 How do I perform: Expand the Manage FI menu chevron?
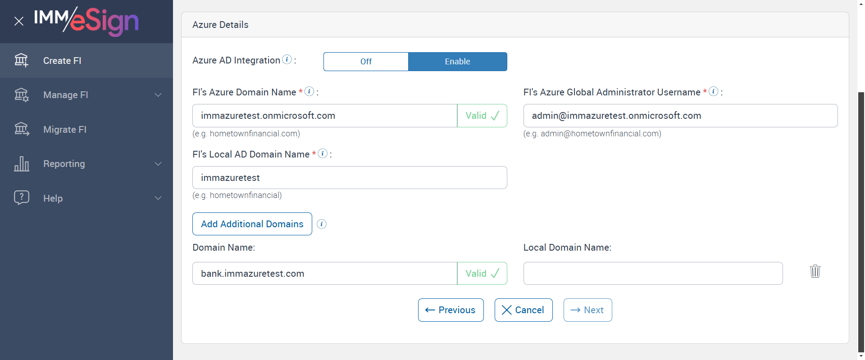pyautogui.click(x=158, y=95)
